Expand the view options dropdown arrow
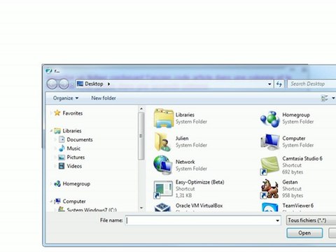 pyautogui.click(x=333, y=98)
